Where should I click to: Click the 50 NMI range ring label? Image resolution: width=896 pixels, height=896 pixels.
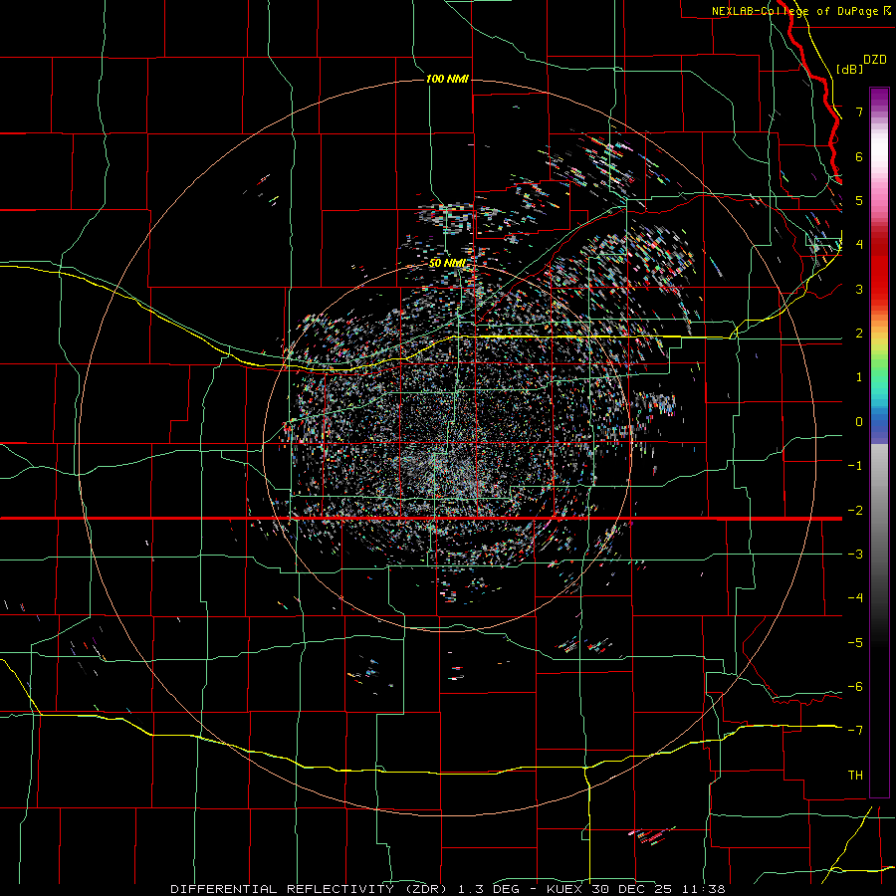point(447,264)
